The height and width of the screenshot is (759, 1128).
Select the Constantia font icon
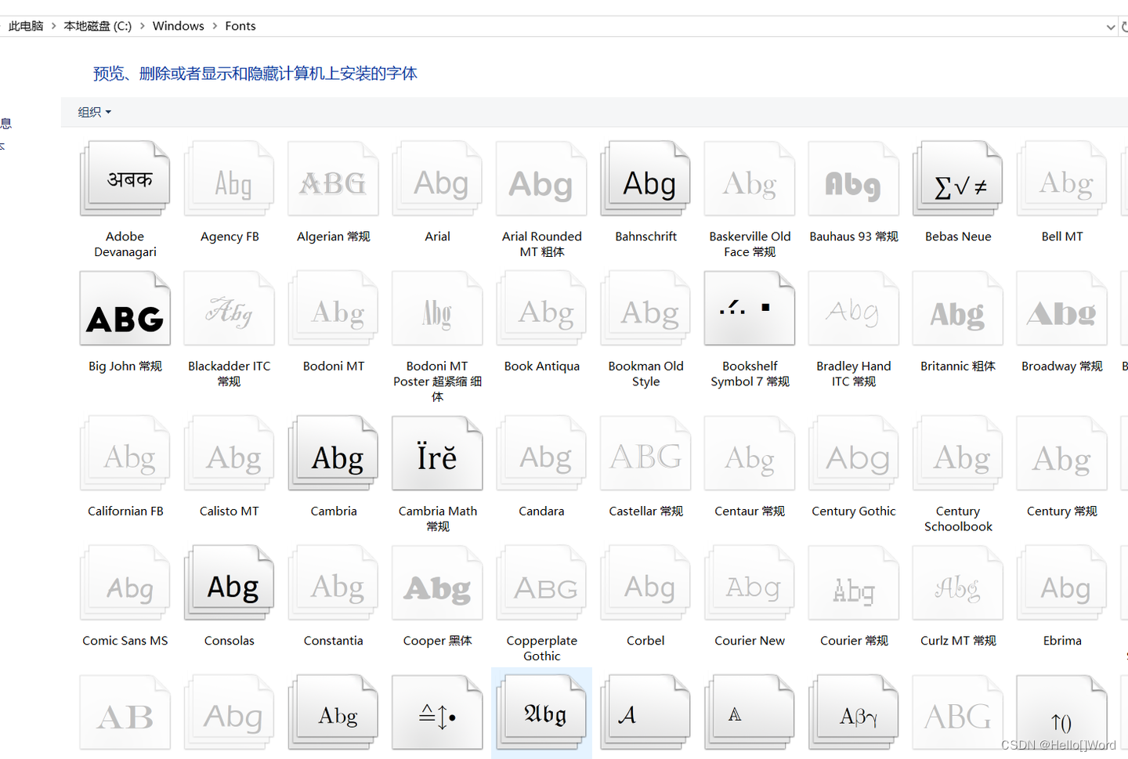[333, 583]
